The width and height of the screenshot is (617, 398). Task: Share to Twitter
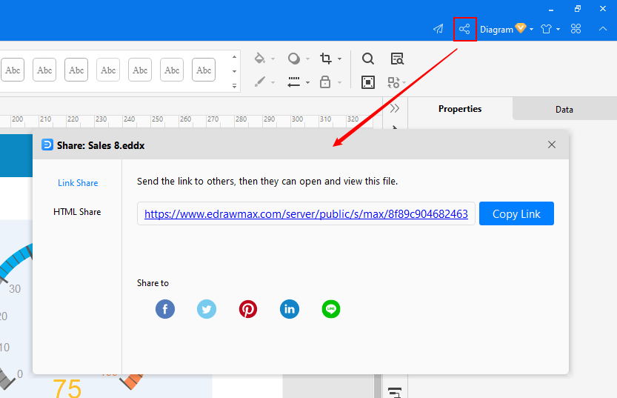coord(207,309)
